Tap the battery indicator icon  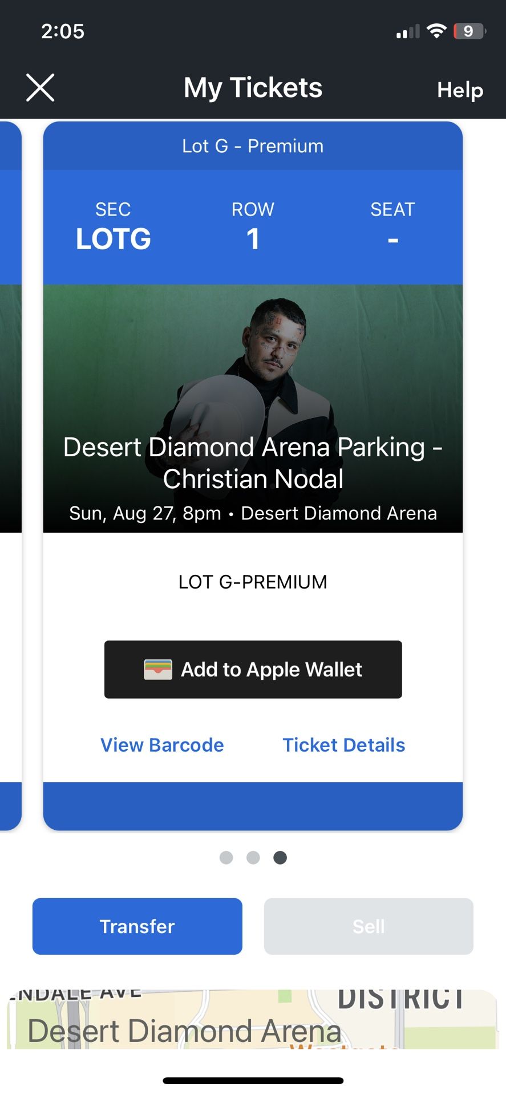click(469, 31)
